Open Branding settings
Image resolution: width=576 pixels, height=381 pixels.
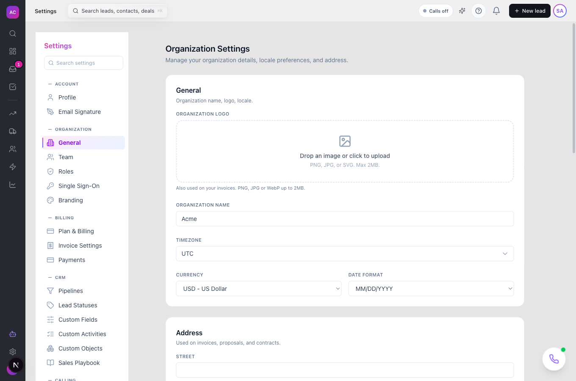pos(83,200)
